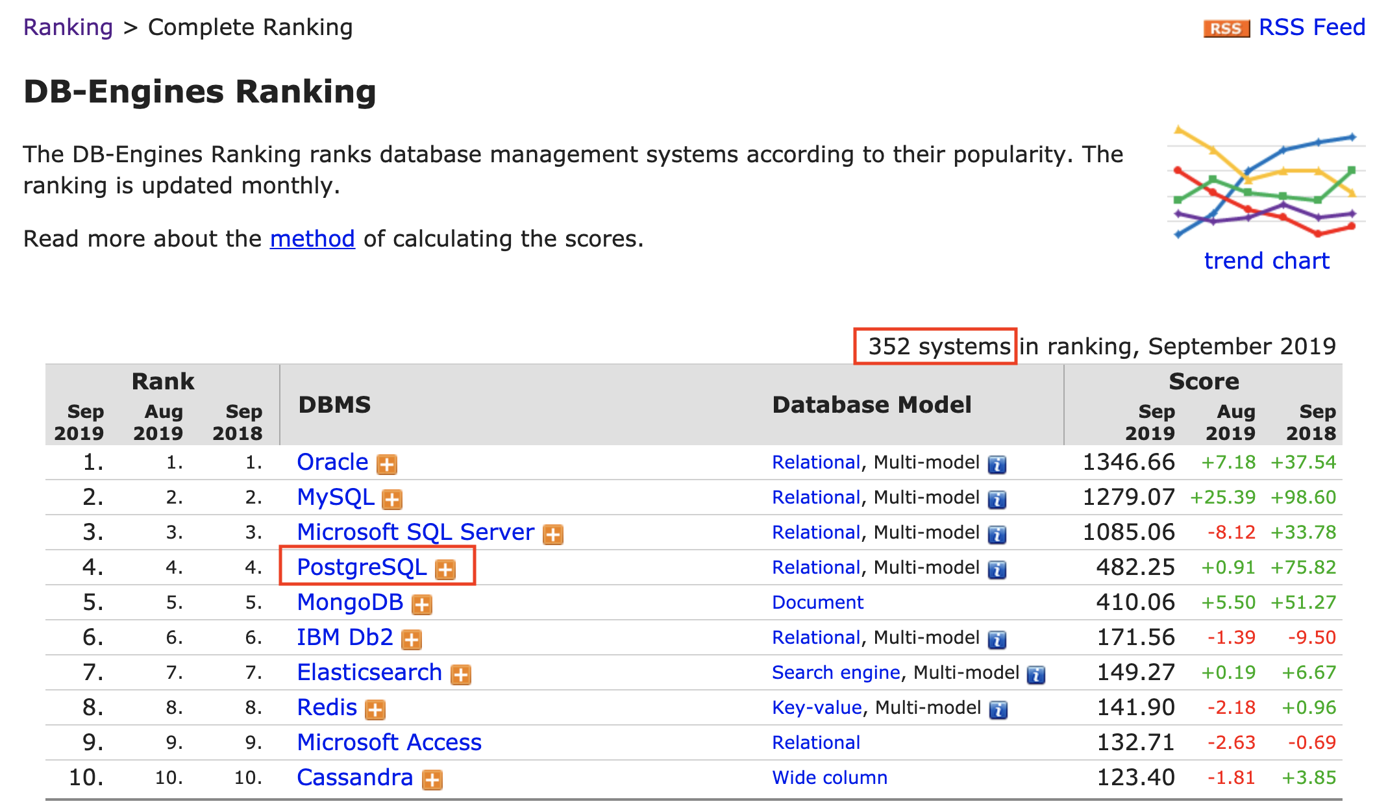Open the MySQL DBMS link
The image size is (1375, 806).
click(x=336, y=497)
